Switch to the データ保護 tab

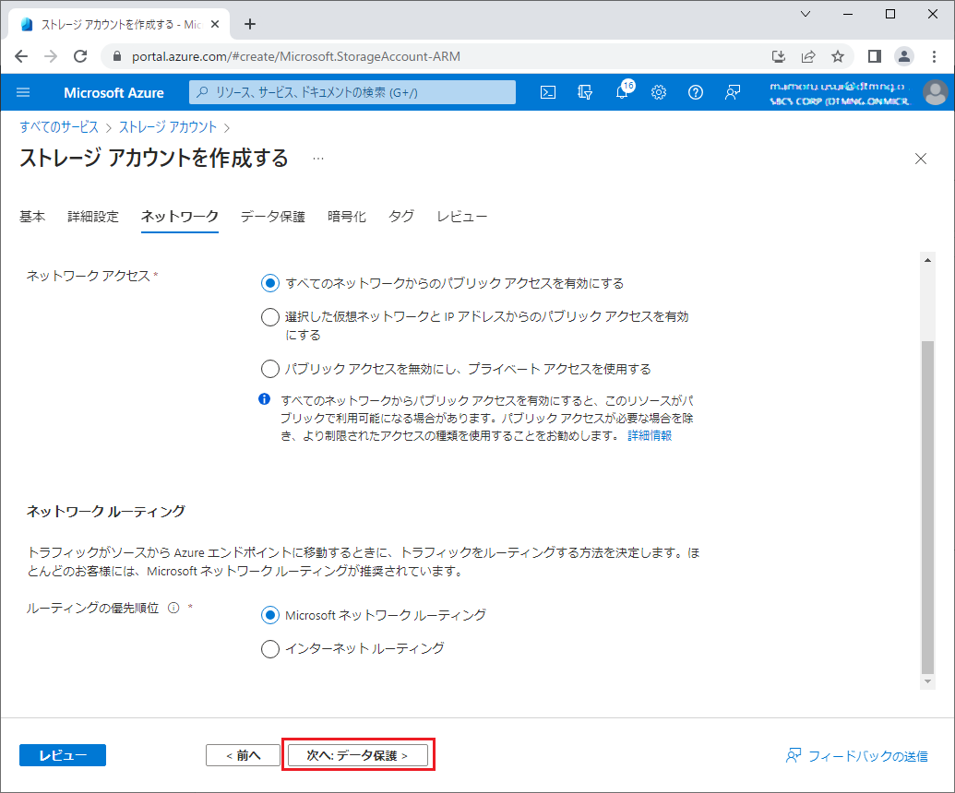coord(273,217)
